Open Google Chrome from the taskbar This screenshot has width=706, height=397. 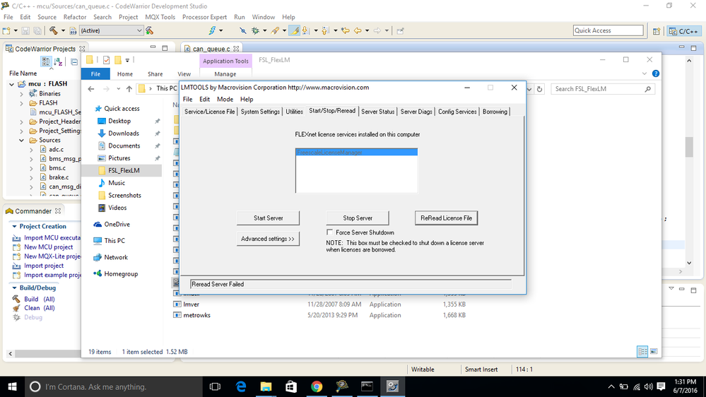pyautogui.click(x=317, y=386)
